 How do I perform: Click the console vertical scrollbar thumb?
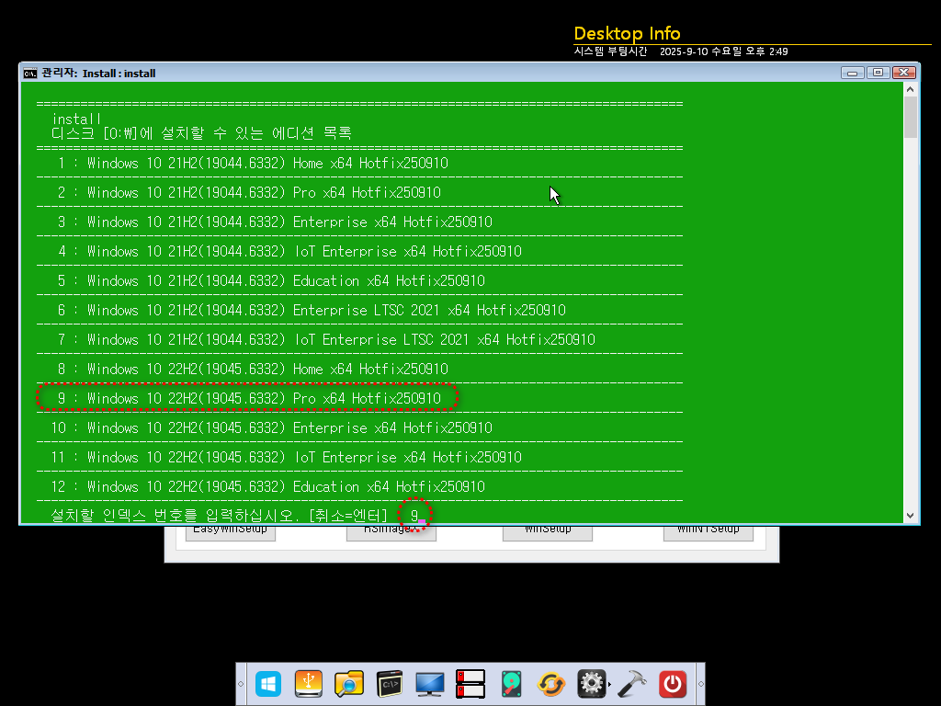911,117
